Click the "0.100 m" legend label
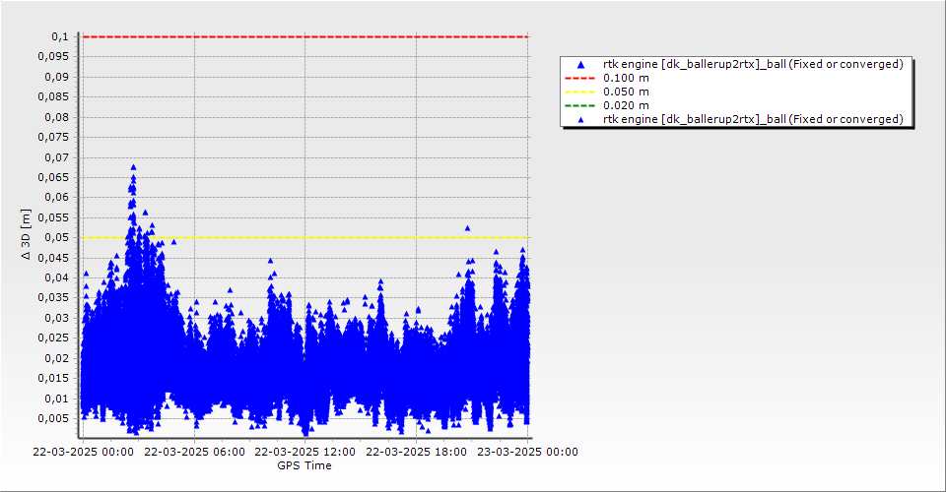The width and height of the screenshot is (946, 492). pos(627,79)
